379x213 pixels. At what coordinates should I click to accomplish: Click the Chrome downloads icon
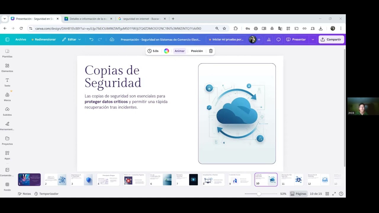pos(321,28)
